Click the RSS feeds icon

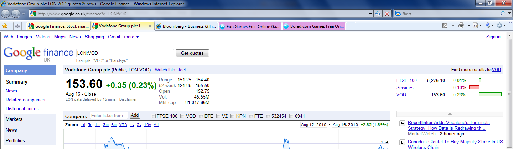tap(445, 26)
